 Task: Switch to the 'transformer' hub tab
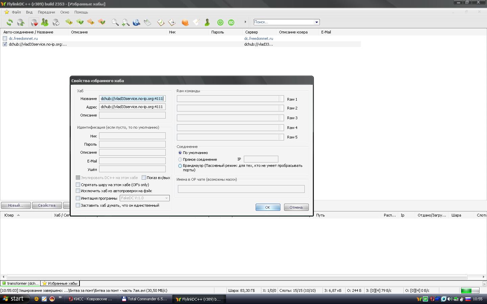click(20, 283)
